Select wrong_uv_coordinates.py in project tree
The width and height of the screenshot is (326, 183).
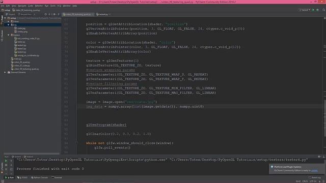pos(27,55)
